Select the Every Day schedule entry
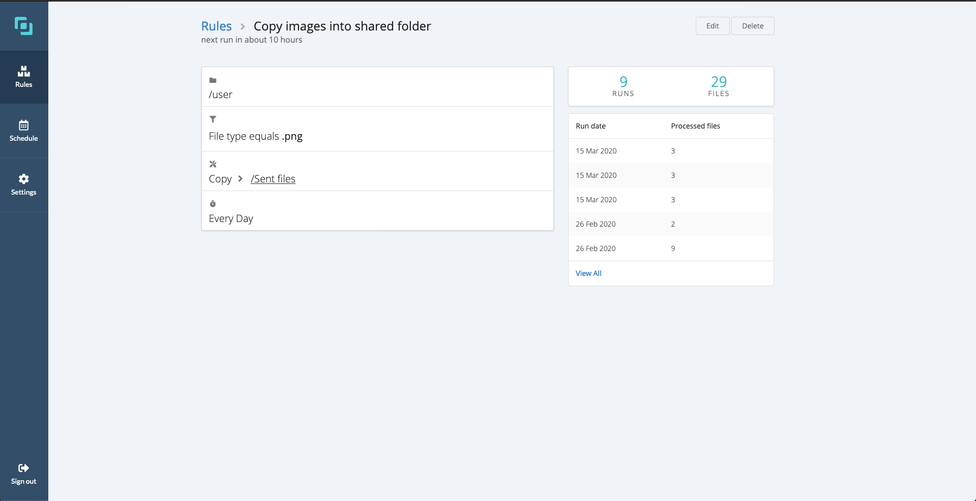This screenshot has width=976, height=501. tap(231, 218)
